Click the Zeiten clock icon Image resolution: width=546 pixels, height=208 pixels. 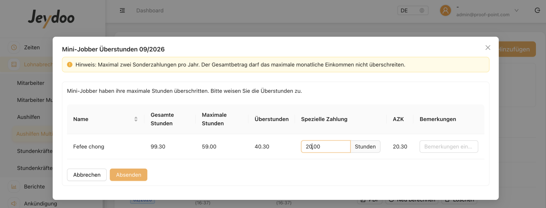(14, 47)
